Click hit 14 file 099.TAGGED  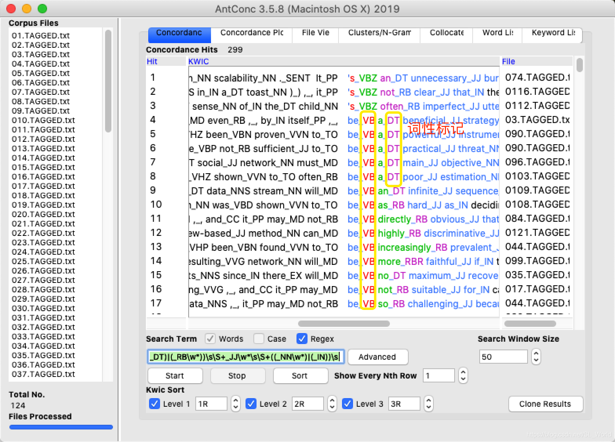[x=537, y=261]
